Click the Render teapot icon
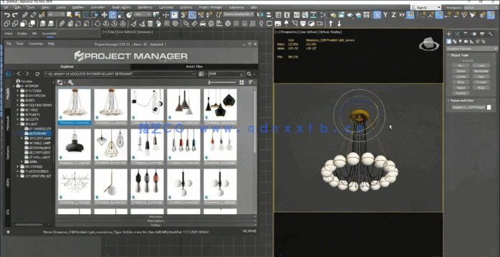 (x=350, y=15)
